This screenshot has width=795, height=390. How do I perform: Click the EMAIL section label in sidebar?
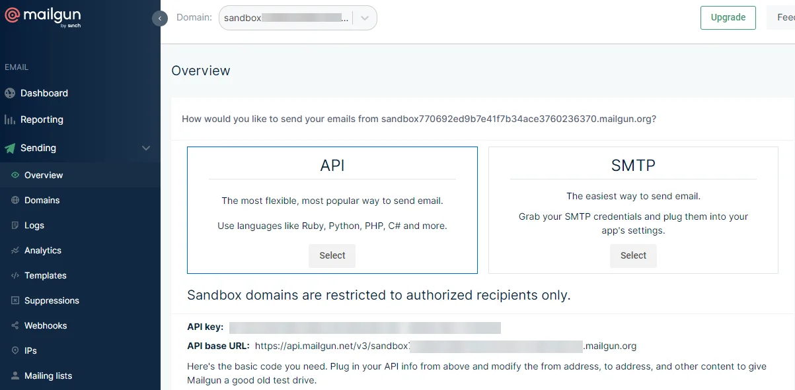pyautogui.click(x=17, y=67)
